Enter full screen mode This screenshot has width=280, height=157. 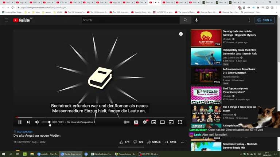(x=180, y=122)
